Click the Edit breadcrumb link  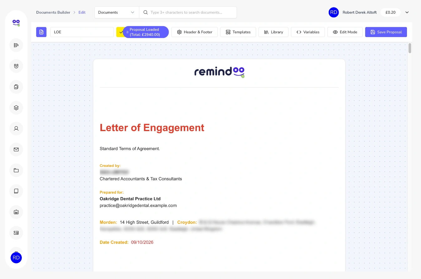click(82, 12)
